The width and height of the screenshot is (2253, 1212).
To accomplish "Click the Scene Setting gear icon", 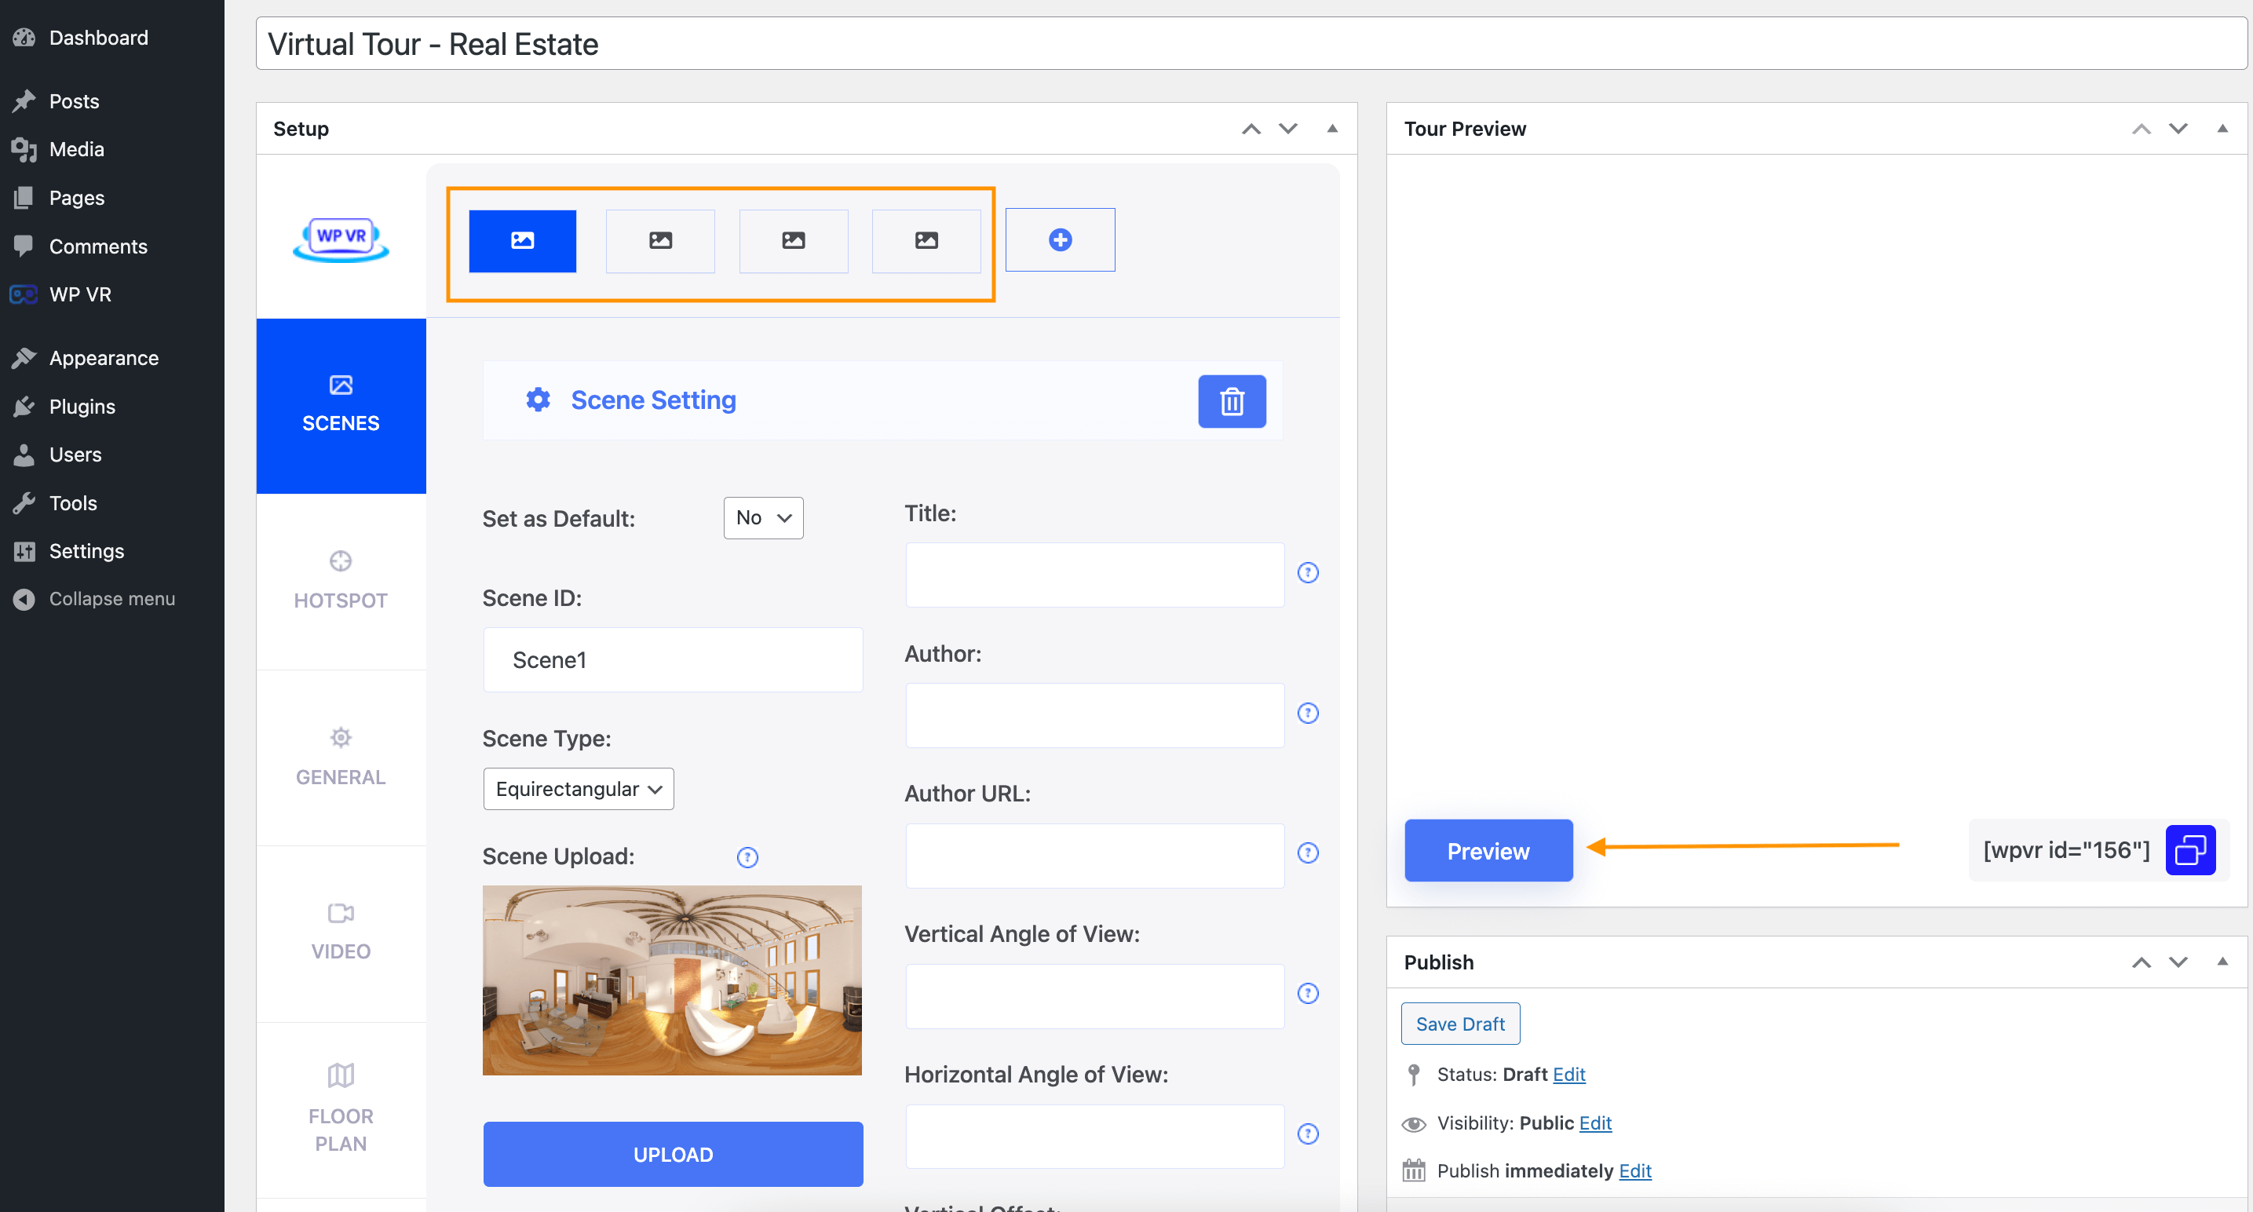I will 539,400.
